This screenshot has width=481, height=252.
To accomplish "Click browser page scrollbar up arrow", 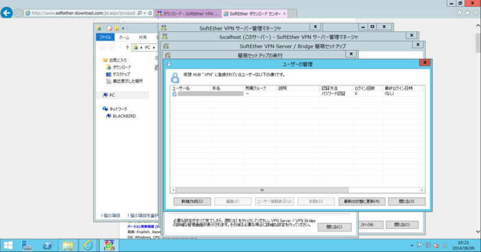I will pyautogui.click(x=478, y=26).
